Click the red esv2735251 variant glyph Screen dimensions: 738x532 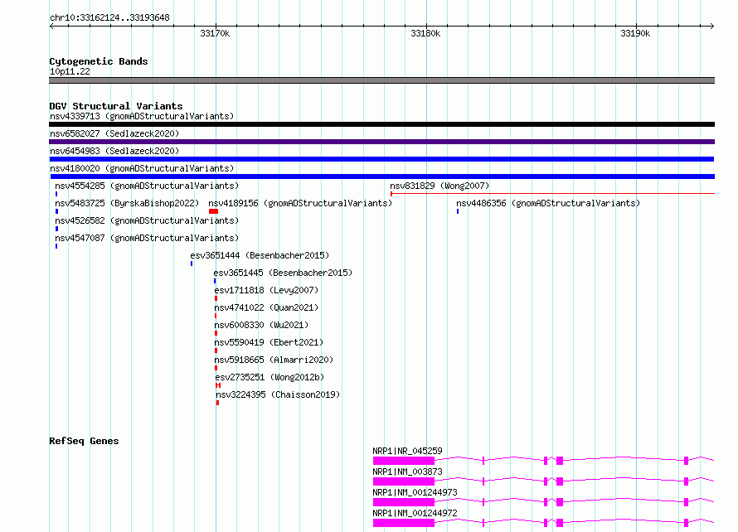click(x=218, y=385)
